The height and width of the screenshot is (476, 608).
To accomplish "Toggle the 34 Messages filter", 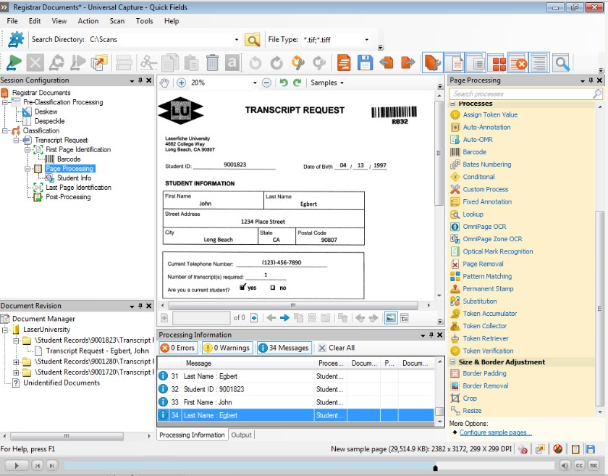I will point(284,348).
